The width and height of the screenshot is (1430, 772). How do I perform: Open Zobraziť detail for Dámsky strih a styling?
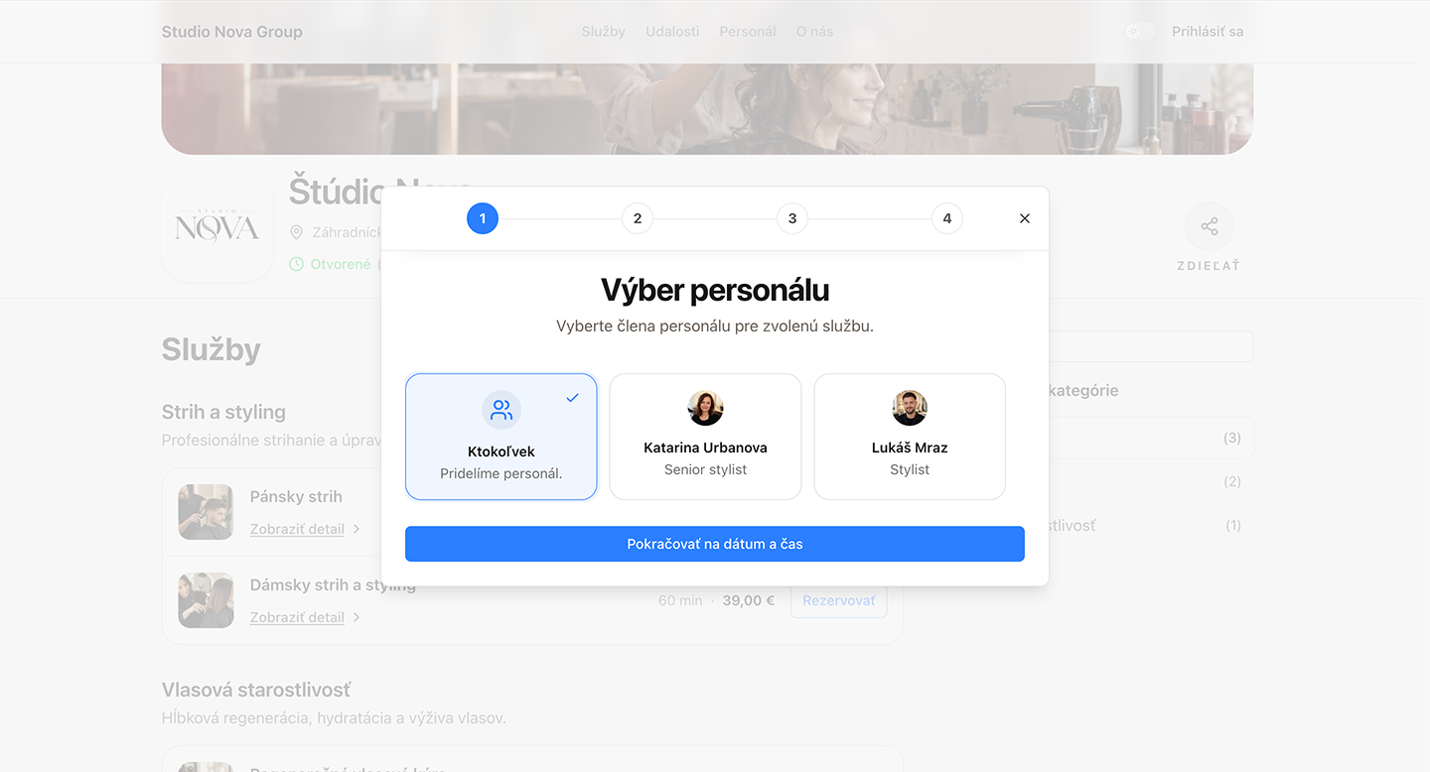[x=297, y=617]
